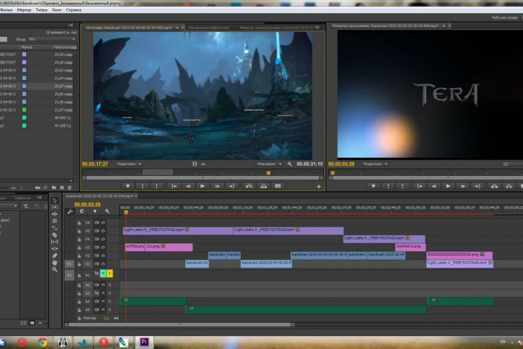This screenshot has height=349, width=523.
Task: Click the Insert button in source monitor
Action: [x=249, y=186]
